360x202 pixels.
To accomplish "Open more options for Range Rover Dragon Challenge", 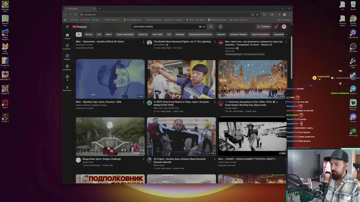I will [143, 159].
